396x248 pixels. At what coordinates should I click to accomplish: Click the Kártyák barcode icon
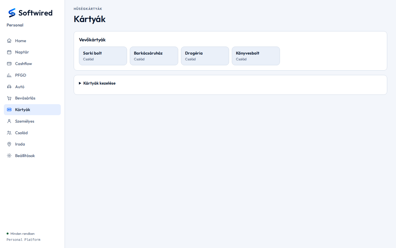pos(9,110)
